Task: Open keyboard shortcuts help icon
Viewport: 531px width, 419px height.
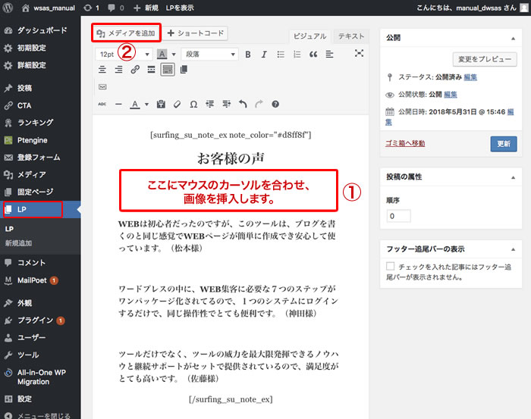Action: [x=275, y=104]
